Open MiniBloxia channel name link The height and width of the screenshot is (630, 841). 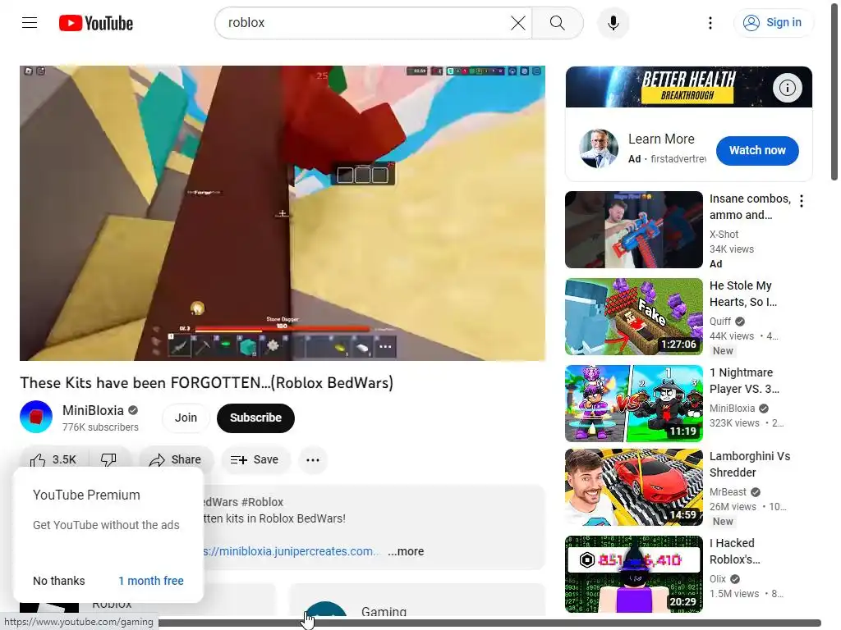tap(93, 410)
